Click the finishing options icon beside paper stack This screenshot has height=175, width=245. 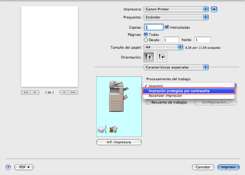click(x=113, y=130)
